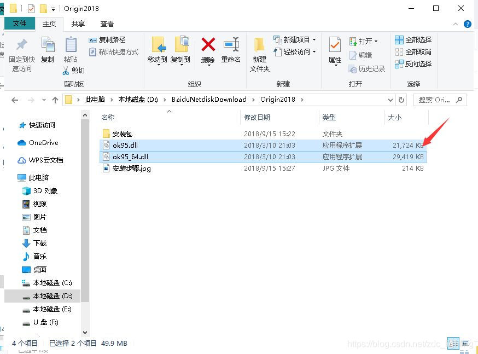Screen dimensions: 478x354
Task: Switch to the 查看 ribbon tab
Action: point(106,24)
